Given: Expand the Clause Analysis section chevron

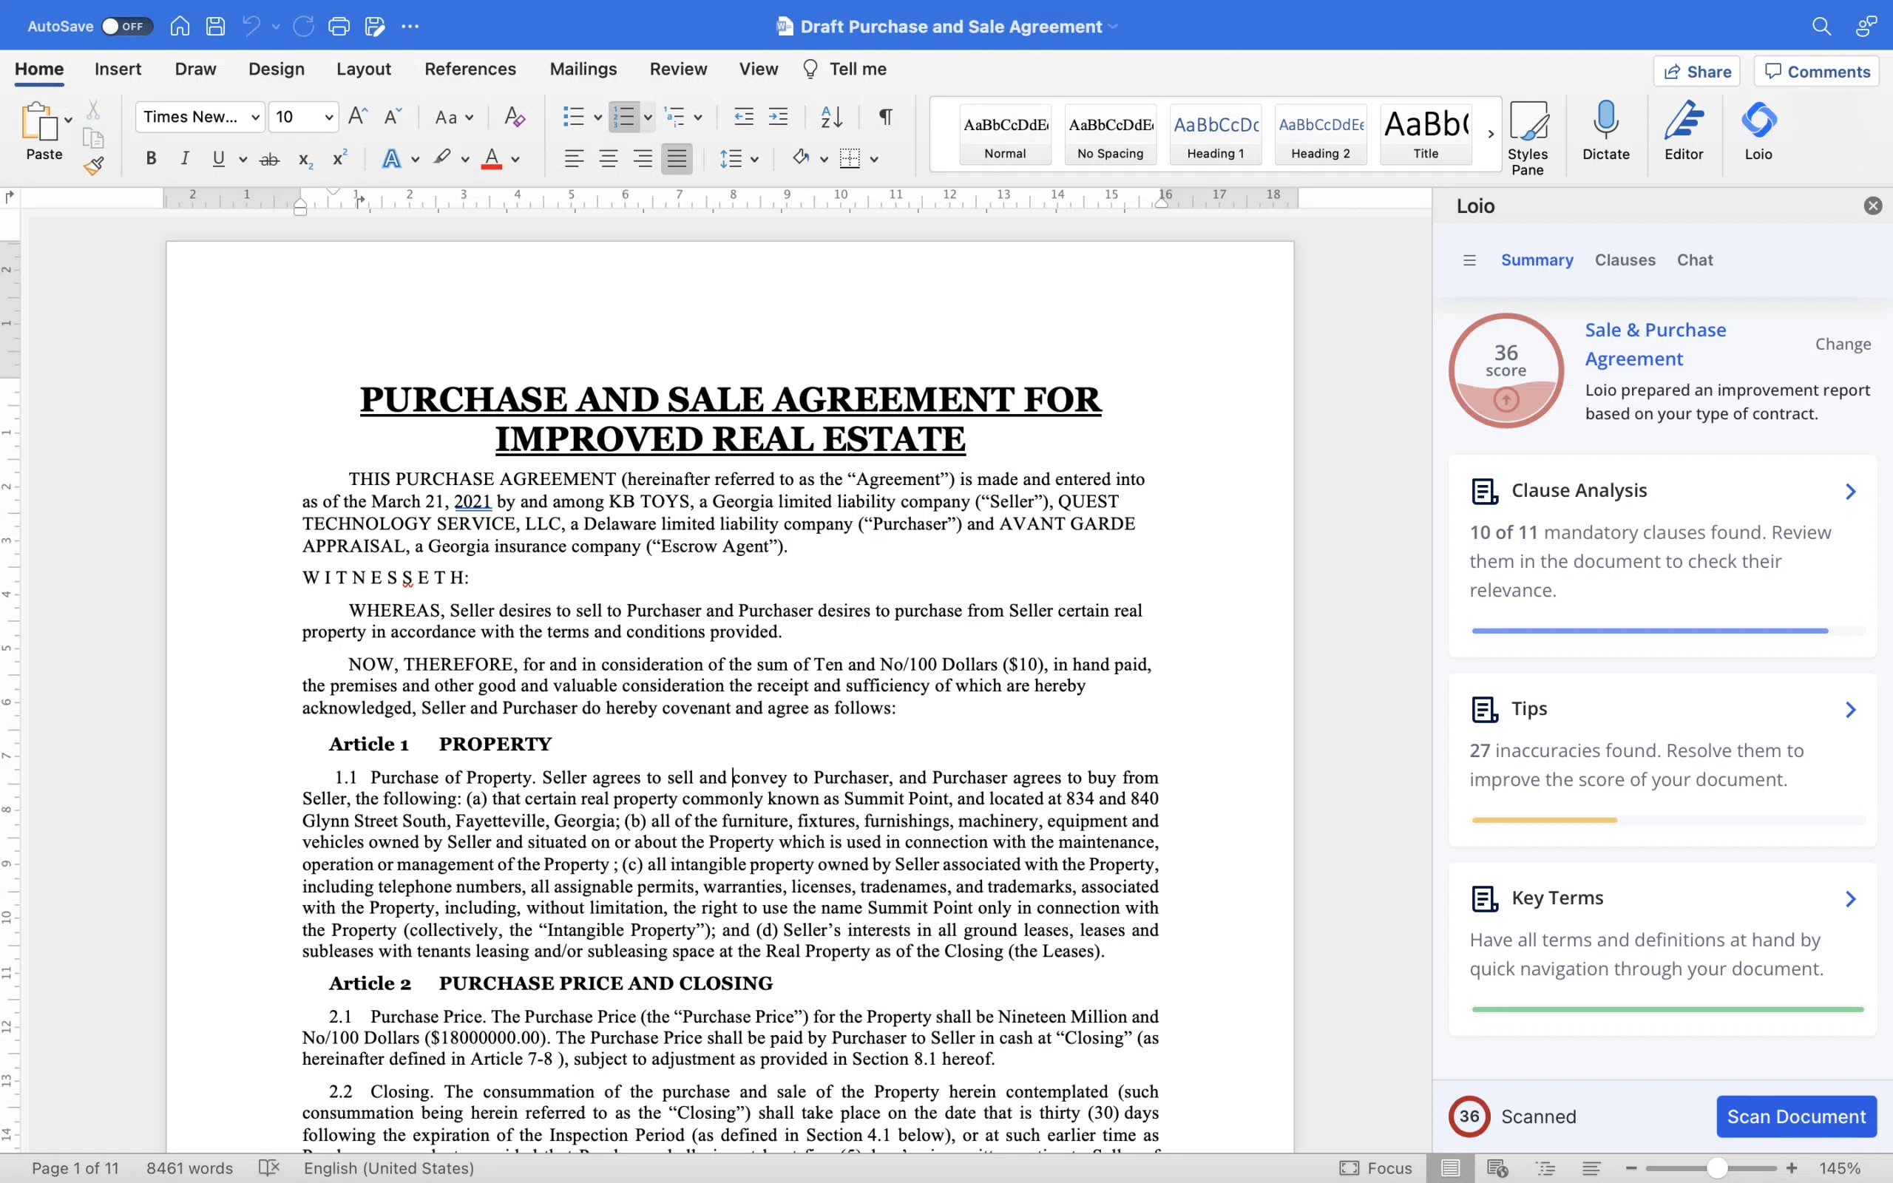Looking at the screenshot, I should click(x=1850, y=492).
